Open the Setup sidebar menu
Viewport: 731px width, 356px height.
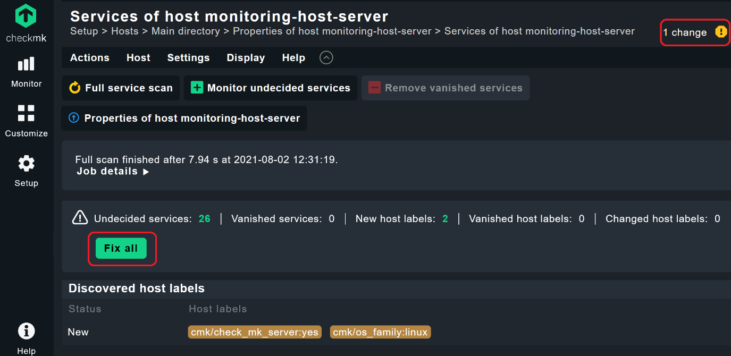click(26, 170)
